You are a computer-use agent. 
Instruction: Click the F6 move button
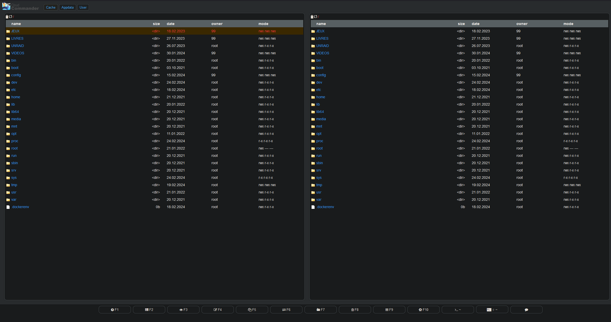point(286,310)
